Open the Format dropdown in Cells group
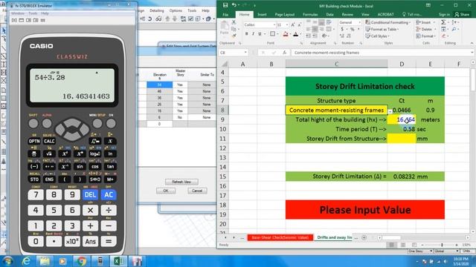 pyautogui.click(x=426, y=36)
